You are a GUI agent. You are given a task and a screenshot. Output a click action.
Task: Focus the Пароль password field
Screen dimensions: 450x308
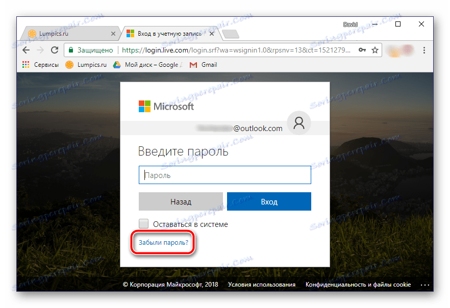pos(224,175)
